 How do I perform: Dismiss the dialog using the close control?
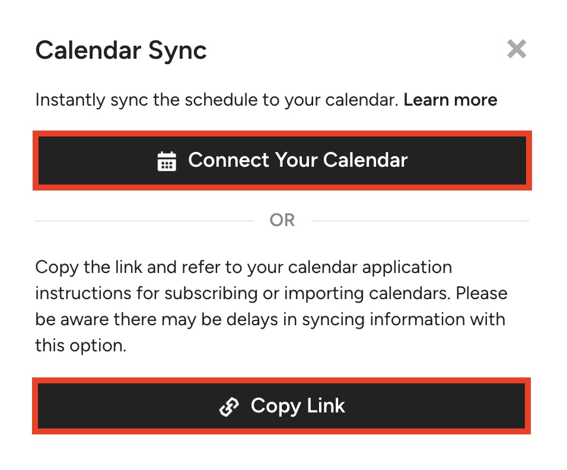pyautogui.click(x=517, y=49)
